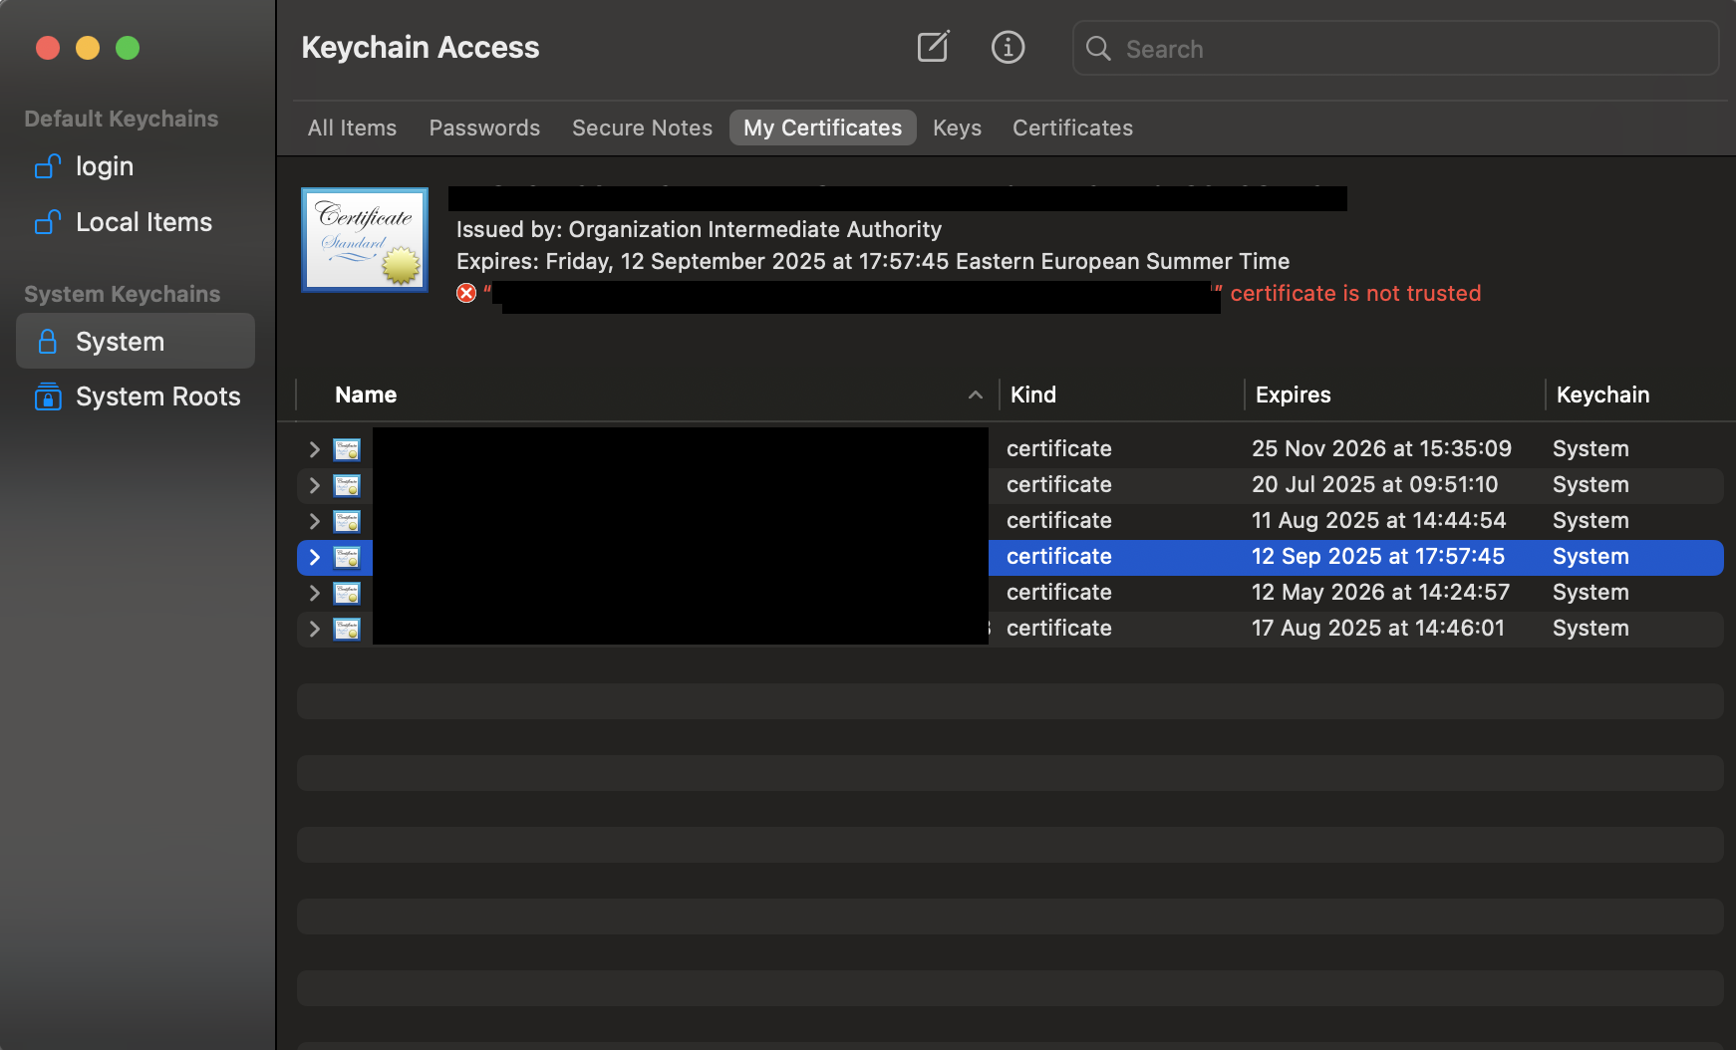
Task: Click the System Roots keychain icon
Action: (x=47, y=396)
